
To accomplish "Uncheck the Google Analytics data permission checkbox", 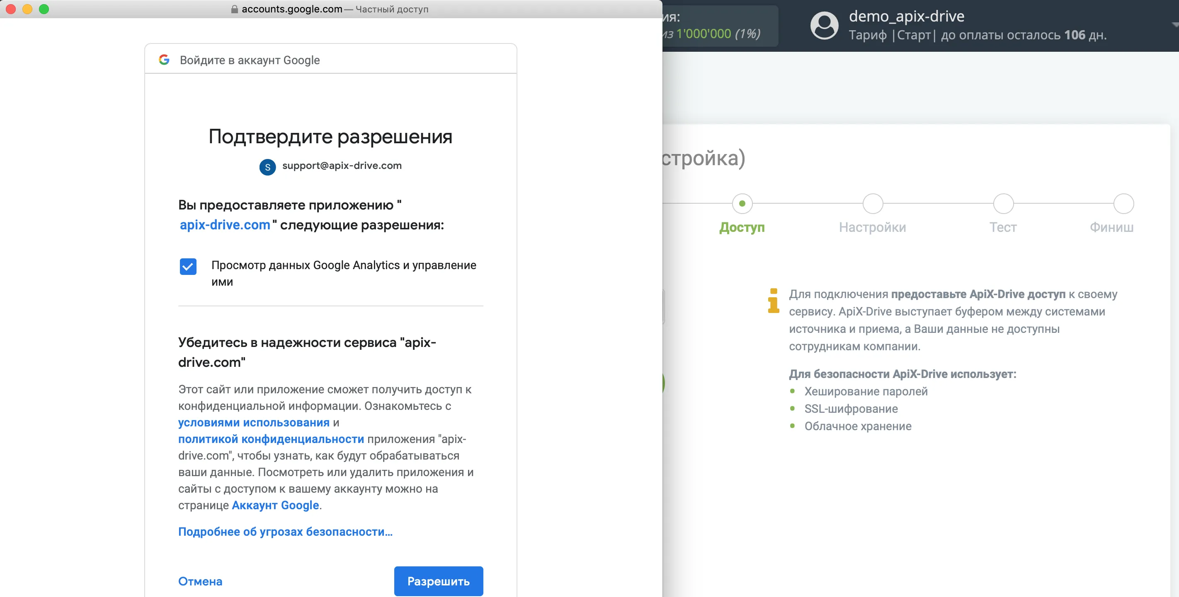I will (188, 266).
